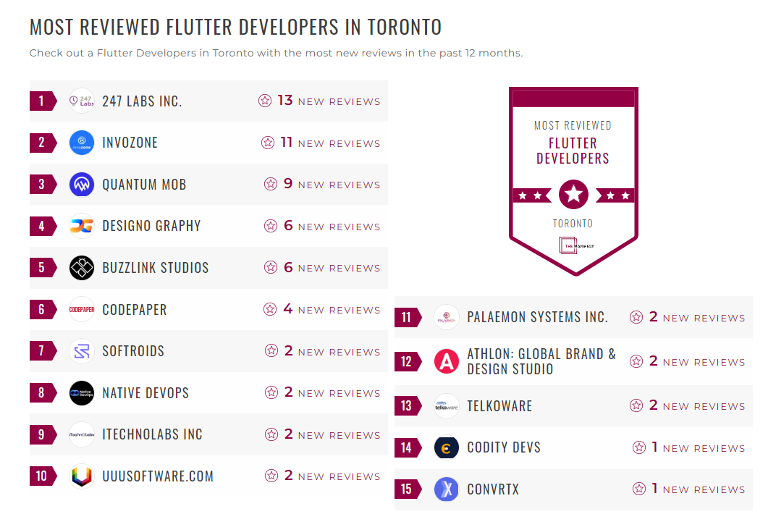The height and width of the screenshot is (522, 776).
Task: Click the Quantum Mob logo icon
Action: coord(81,184)
